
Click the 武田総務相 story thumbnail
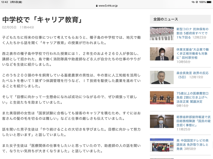coord(162,121)
